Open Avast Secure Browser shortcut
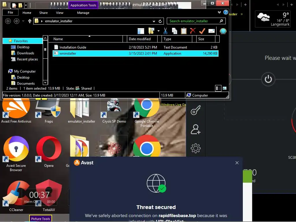Image resolution: width=296 pixels, height=222 pixels. point(16,153)
